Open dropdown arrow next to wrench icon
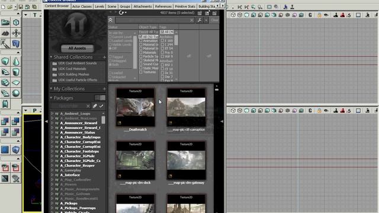Image resolution: width=379 pixels, height=213 pixels. [206, 20]
